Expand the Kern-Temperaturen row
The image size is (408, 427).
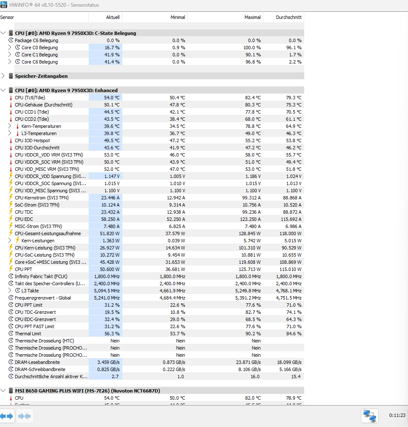click(x=10, y=126)
